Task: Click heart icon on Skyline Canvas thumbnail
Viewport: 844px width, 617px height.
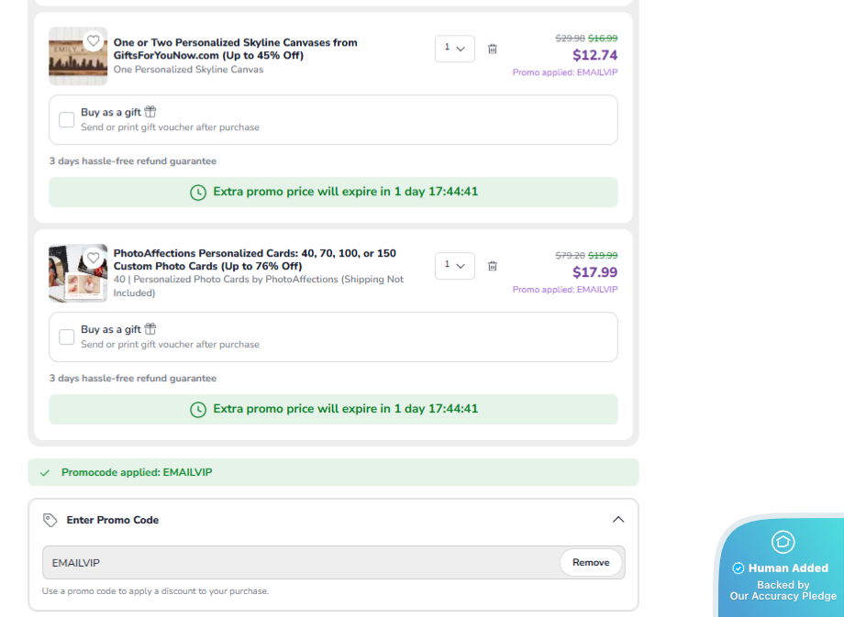Action: coord(93,41)
